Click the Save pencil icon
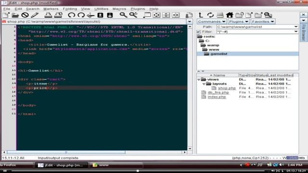This screenshot has height=173, width=308. (35, 15)
